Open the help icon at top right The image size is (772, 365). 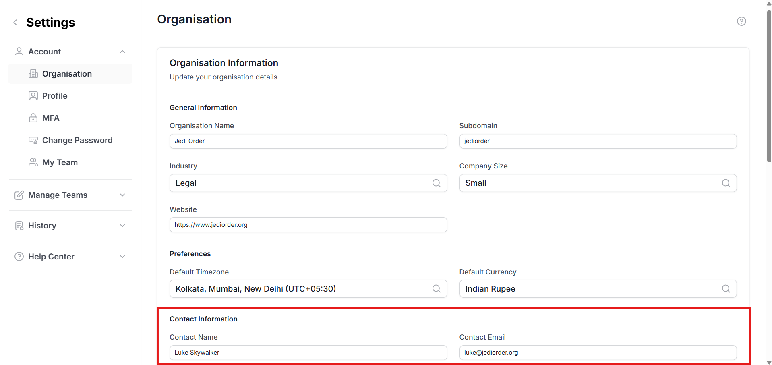(741, 21)
